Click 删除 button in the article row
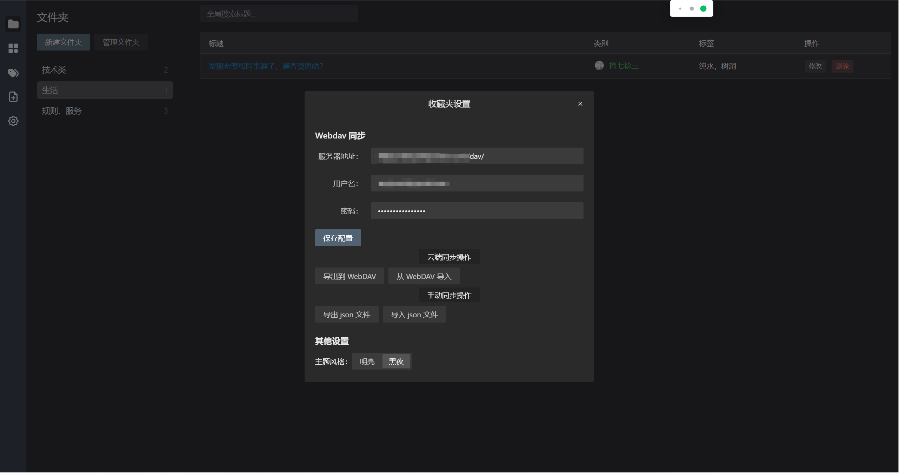Screen dimensions: 899x473 (842, 66)
